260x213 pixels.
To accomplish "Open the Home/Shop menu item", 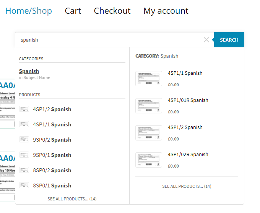I will pos(29,11).
